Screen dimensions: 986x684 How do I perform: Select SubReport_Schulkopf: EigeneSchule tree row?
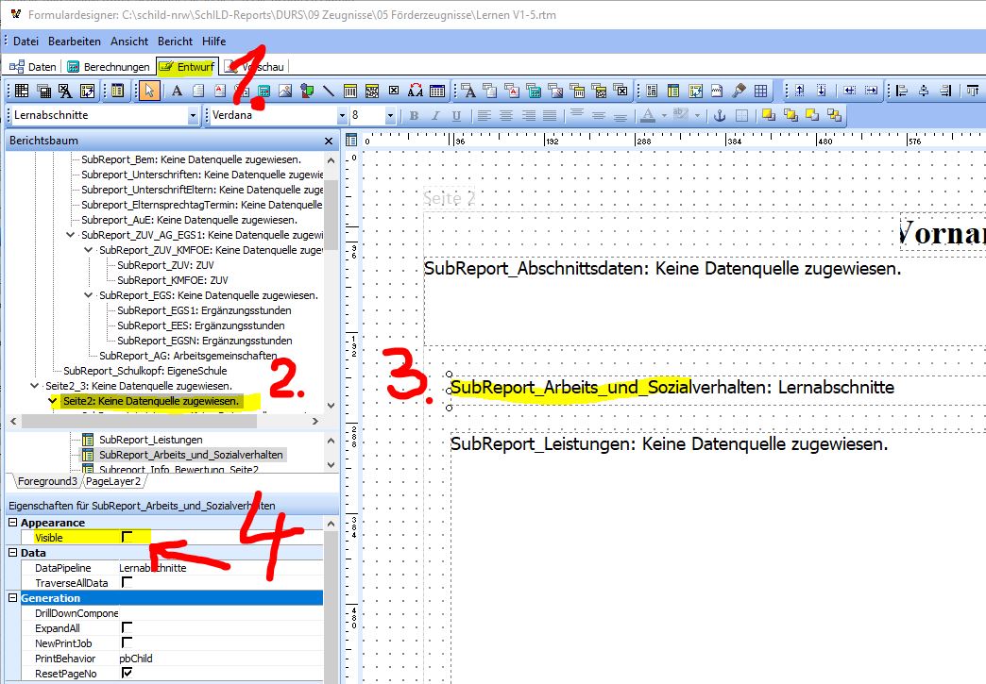(145, 371)
